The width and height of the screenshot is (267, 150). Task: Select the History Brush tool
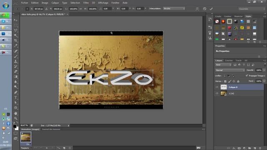pos(16,66)
